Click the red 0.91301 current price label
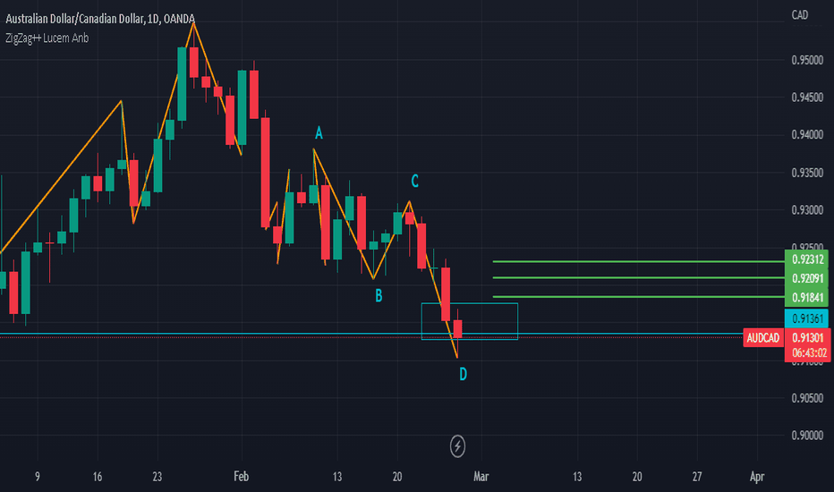The width and height of the screenshot is (834, 492). click(807, 338)
